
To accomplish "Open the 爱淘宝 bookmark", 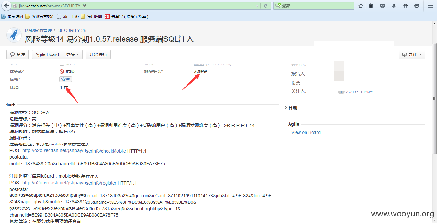I will (126, 16).
